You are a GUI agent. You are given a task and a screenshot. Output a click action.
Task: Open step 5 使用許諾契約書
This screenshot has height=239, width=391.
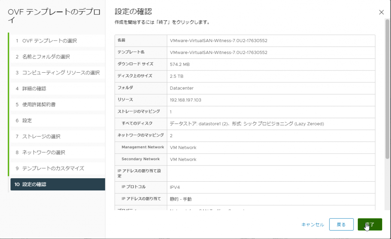tap(58, 105)
